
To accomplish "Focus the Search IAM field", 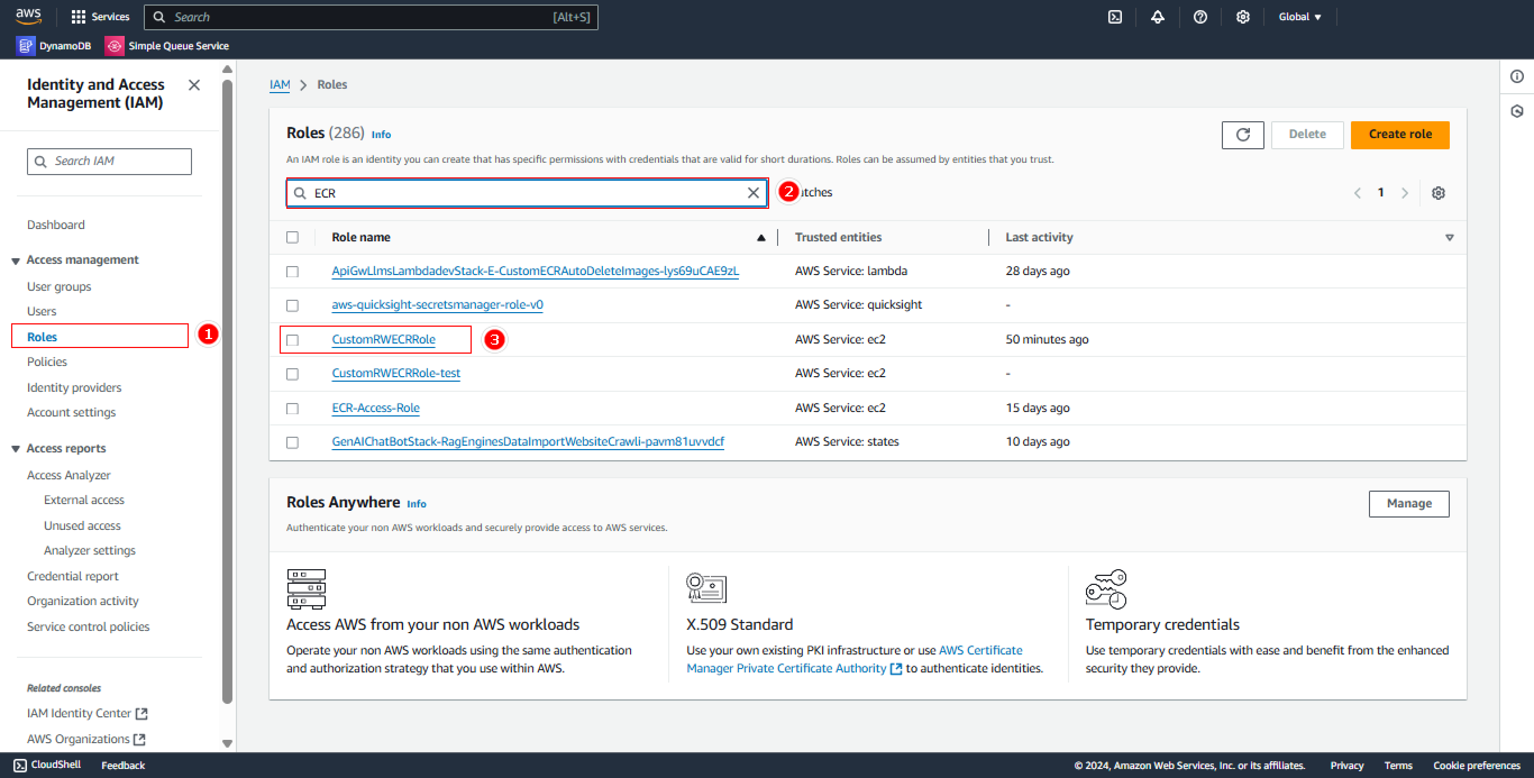I will (x=109, y=161).
